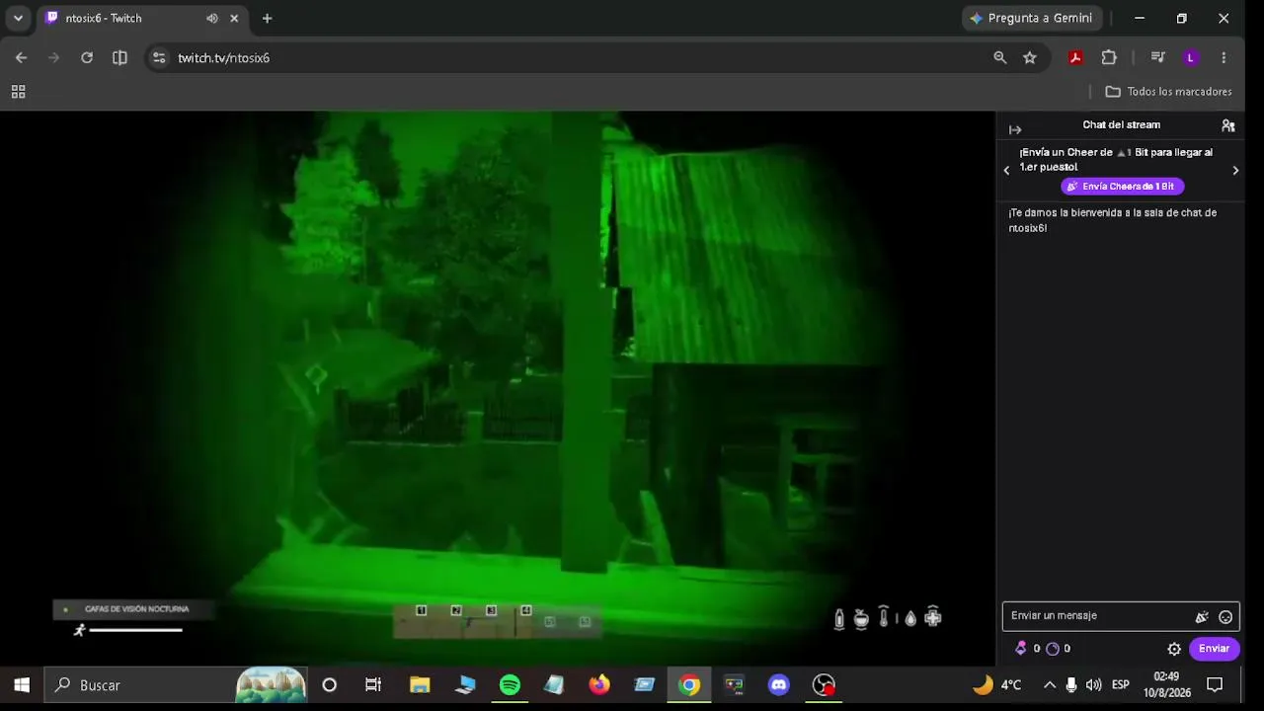Show next chat banner with right chevron
This screenshot has height=711, width=1264.
1235,170
